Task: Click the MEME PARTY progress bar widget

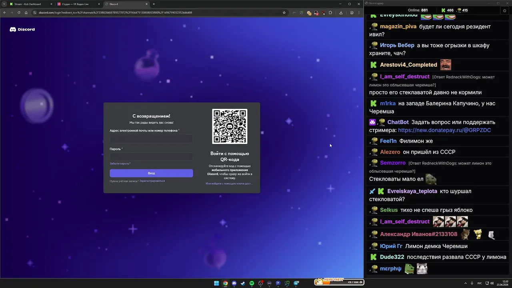Action: point(339,282)
